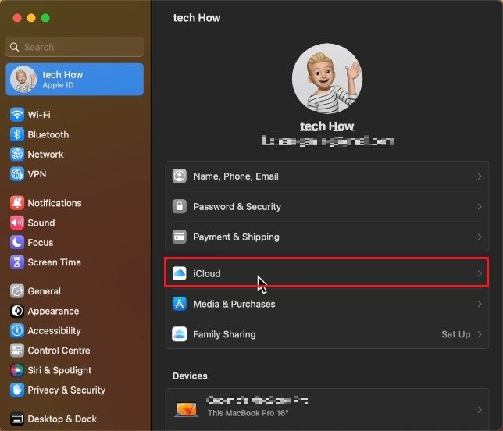Click the Privacy & Security hand icon
The image size is (503, 431).
tap(17, 390)
